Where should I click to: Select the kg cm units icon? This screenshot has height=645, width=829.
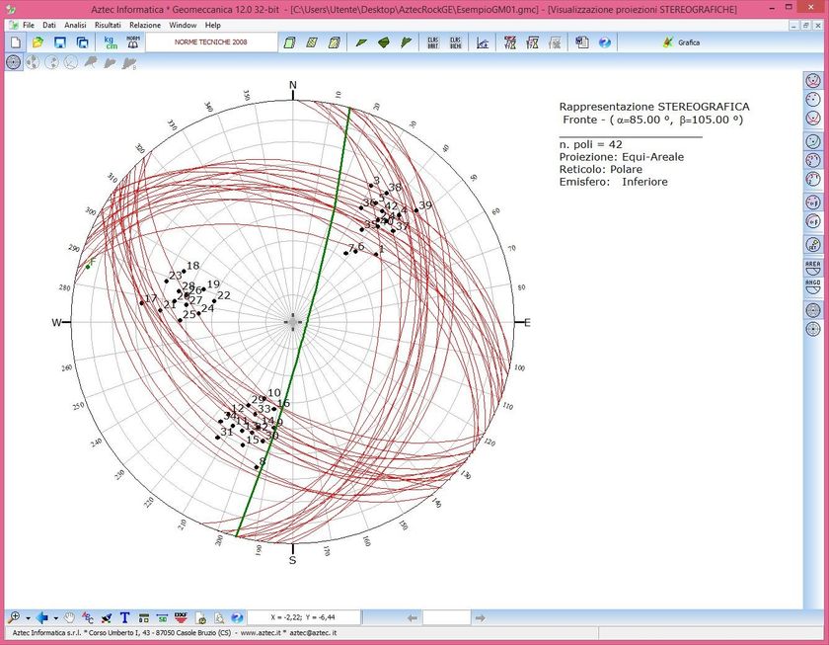pyautogui.click(x=111, y=42)
